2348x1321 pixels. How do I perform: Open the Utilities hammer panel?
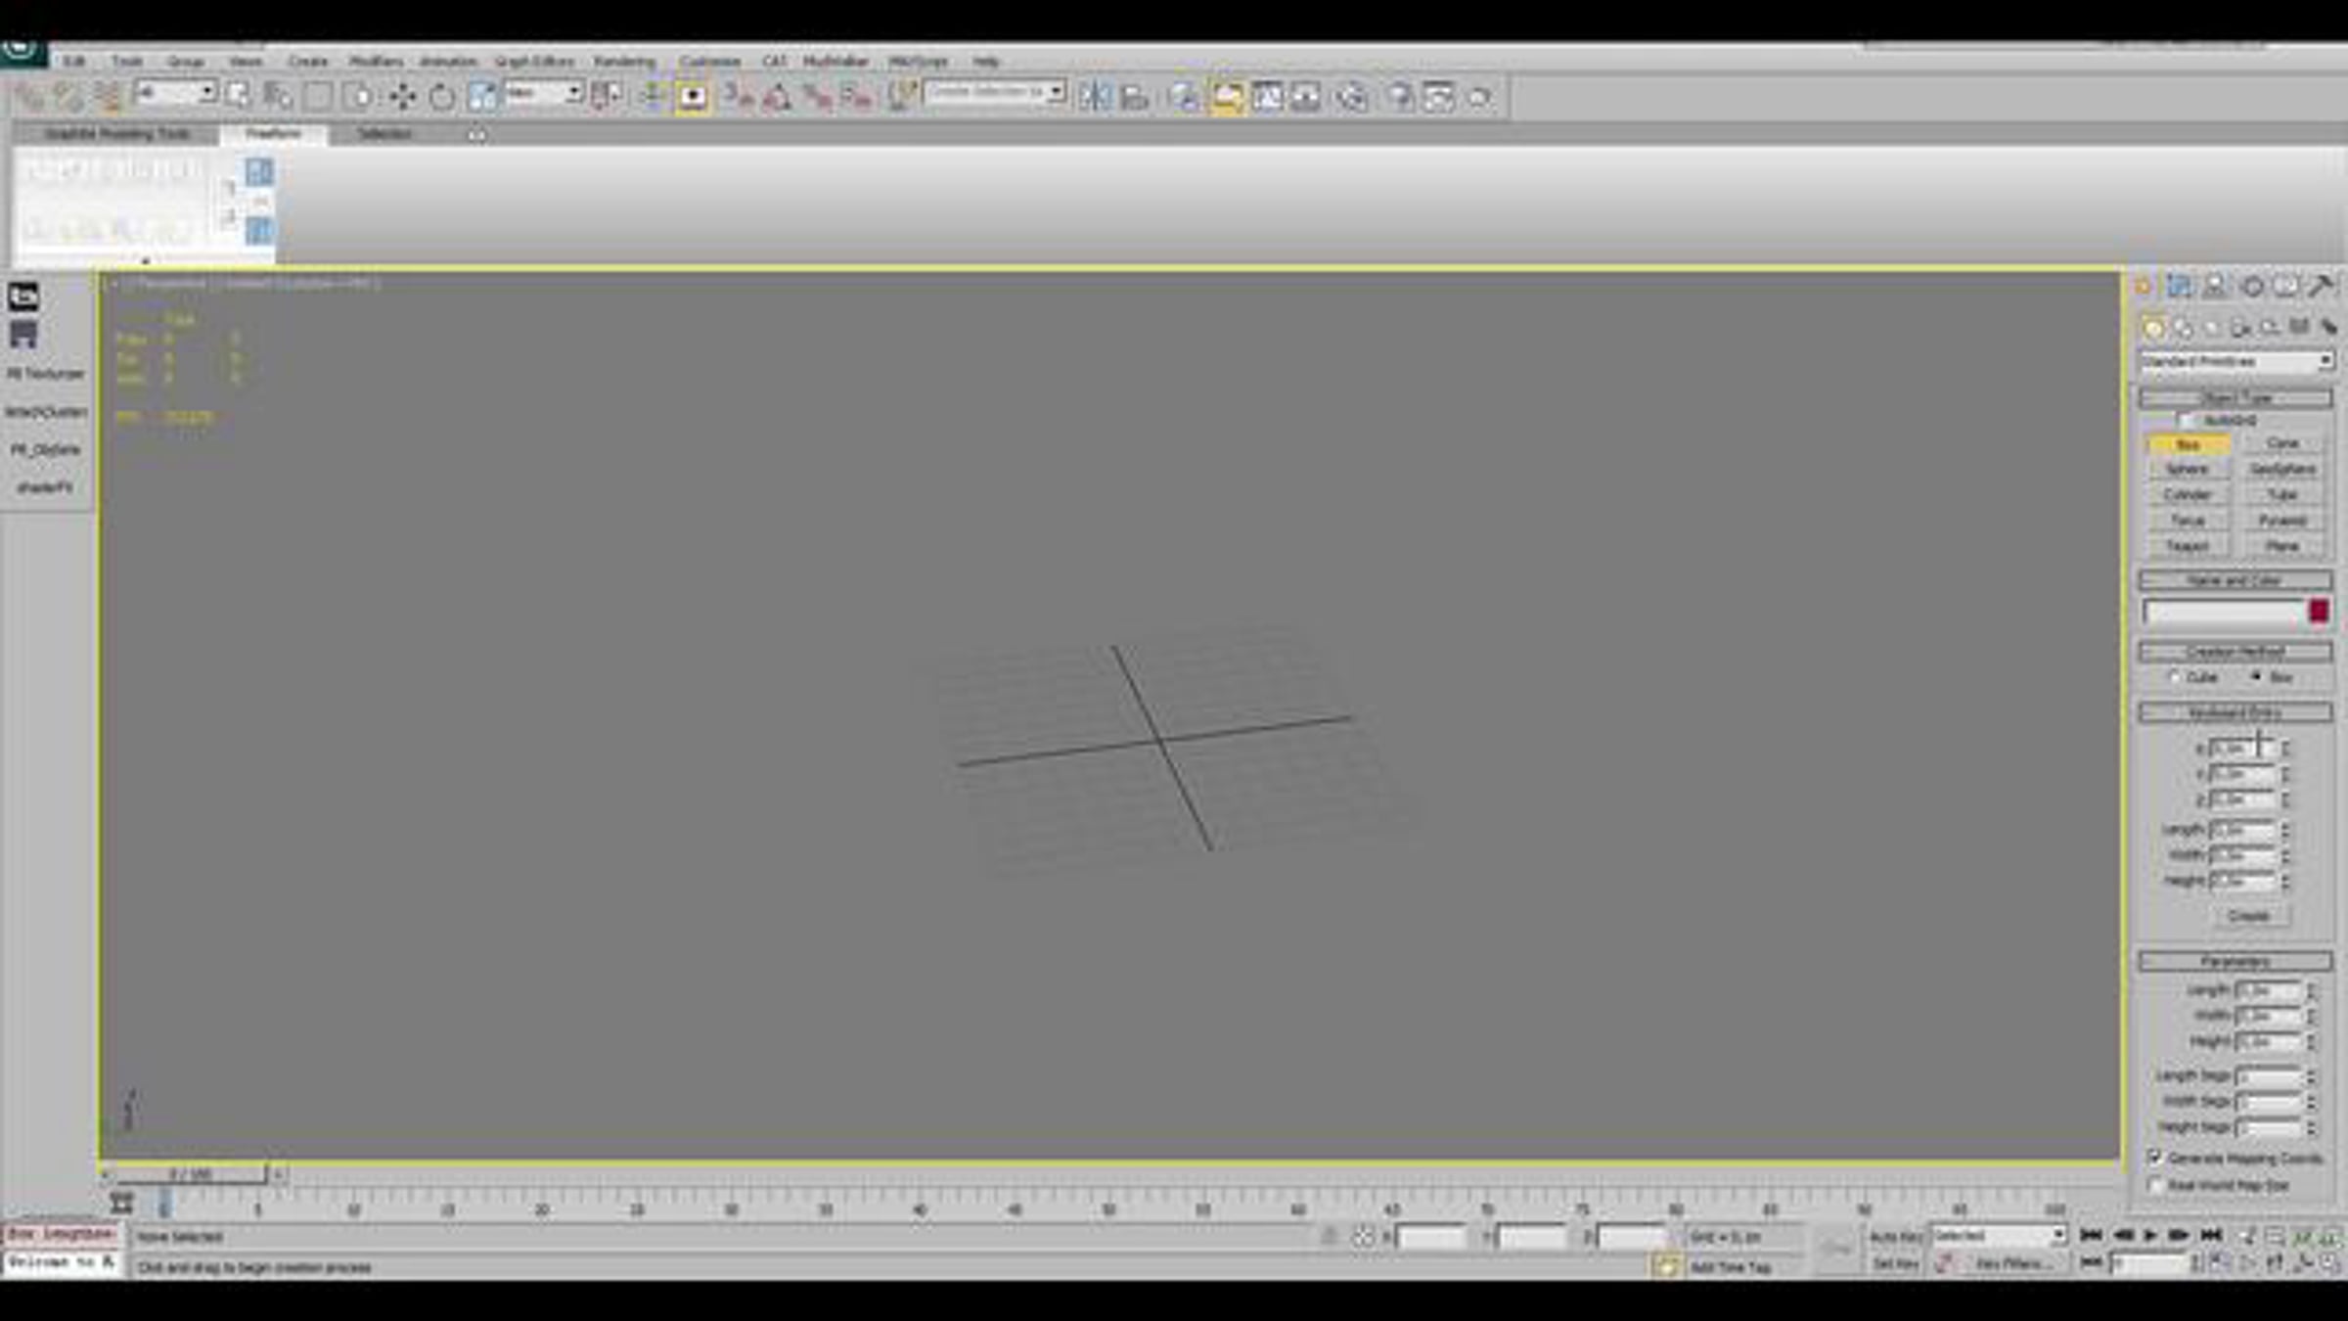[x=2320, y=286]
